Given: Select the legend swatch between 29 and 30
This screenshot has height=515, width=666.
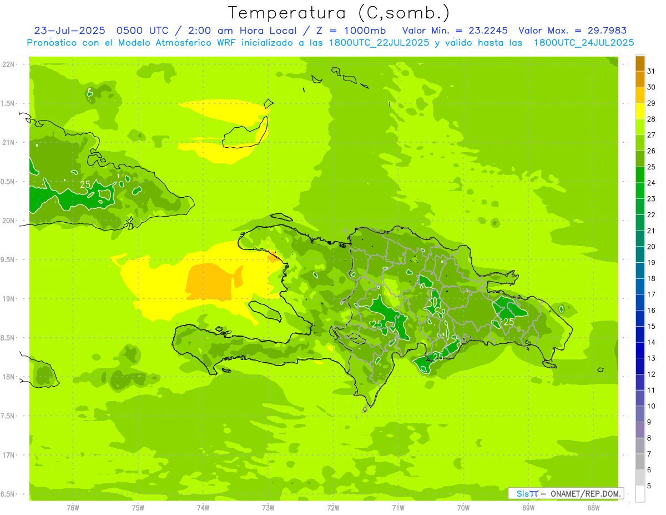Looking at the screenshot, I should [x=640, y=95].
